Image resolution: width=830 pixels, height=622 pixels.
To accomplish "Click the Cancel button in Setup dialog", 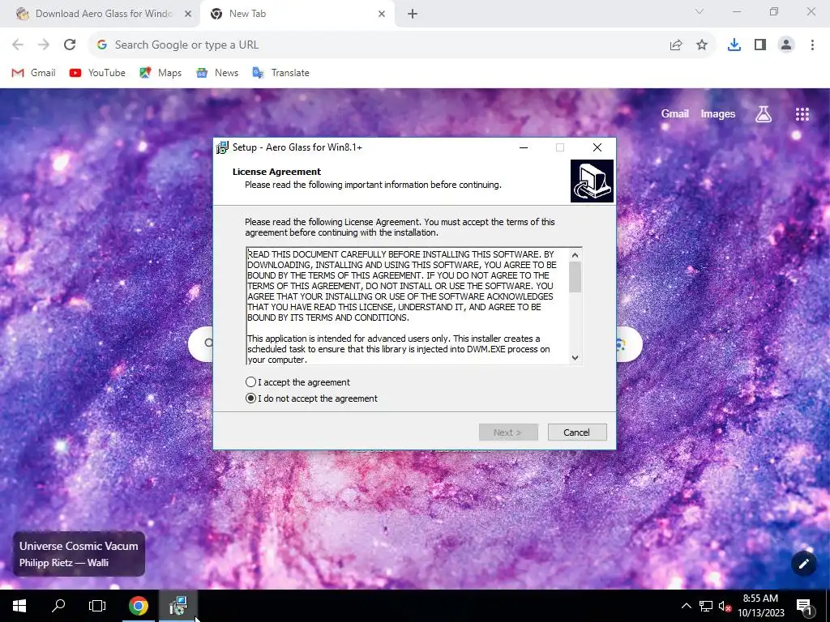I will (x=577, y=432).
